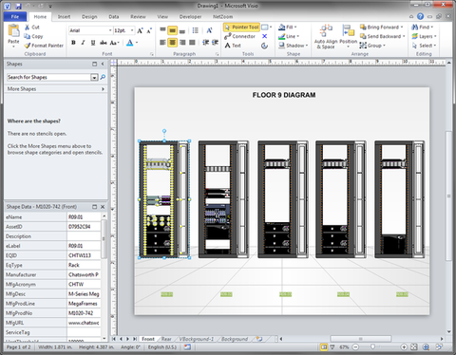Open Auto Align & Space
This screenshot has height=355, width=456.
tap(326, 37)
